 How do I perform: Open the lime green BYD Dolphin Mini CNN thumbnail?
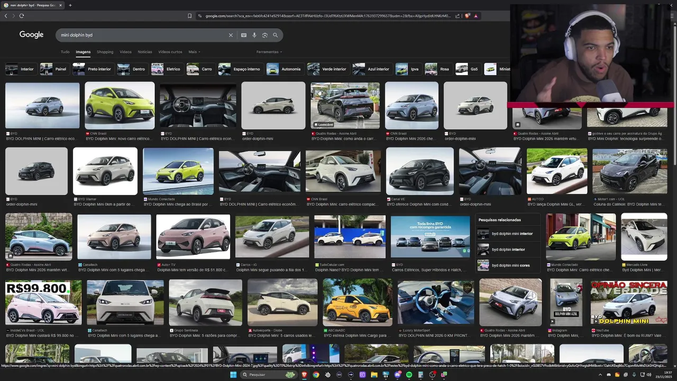tap(120, 106)
